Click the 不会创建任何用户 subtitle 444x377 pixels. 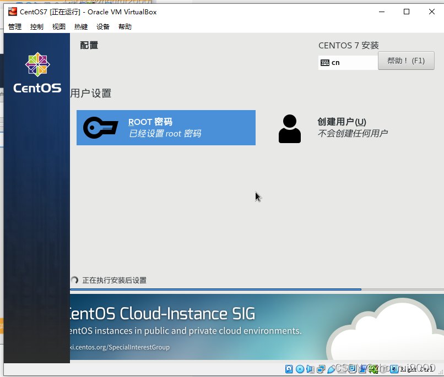tap(353, 133)
